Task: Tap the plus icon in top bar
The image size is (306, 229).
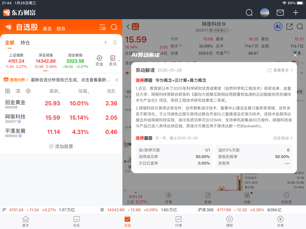Action: point(296,13)
